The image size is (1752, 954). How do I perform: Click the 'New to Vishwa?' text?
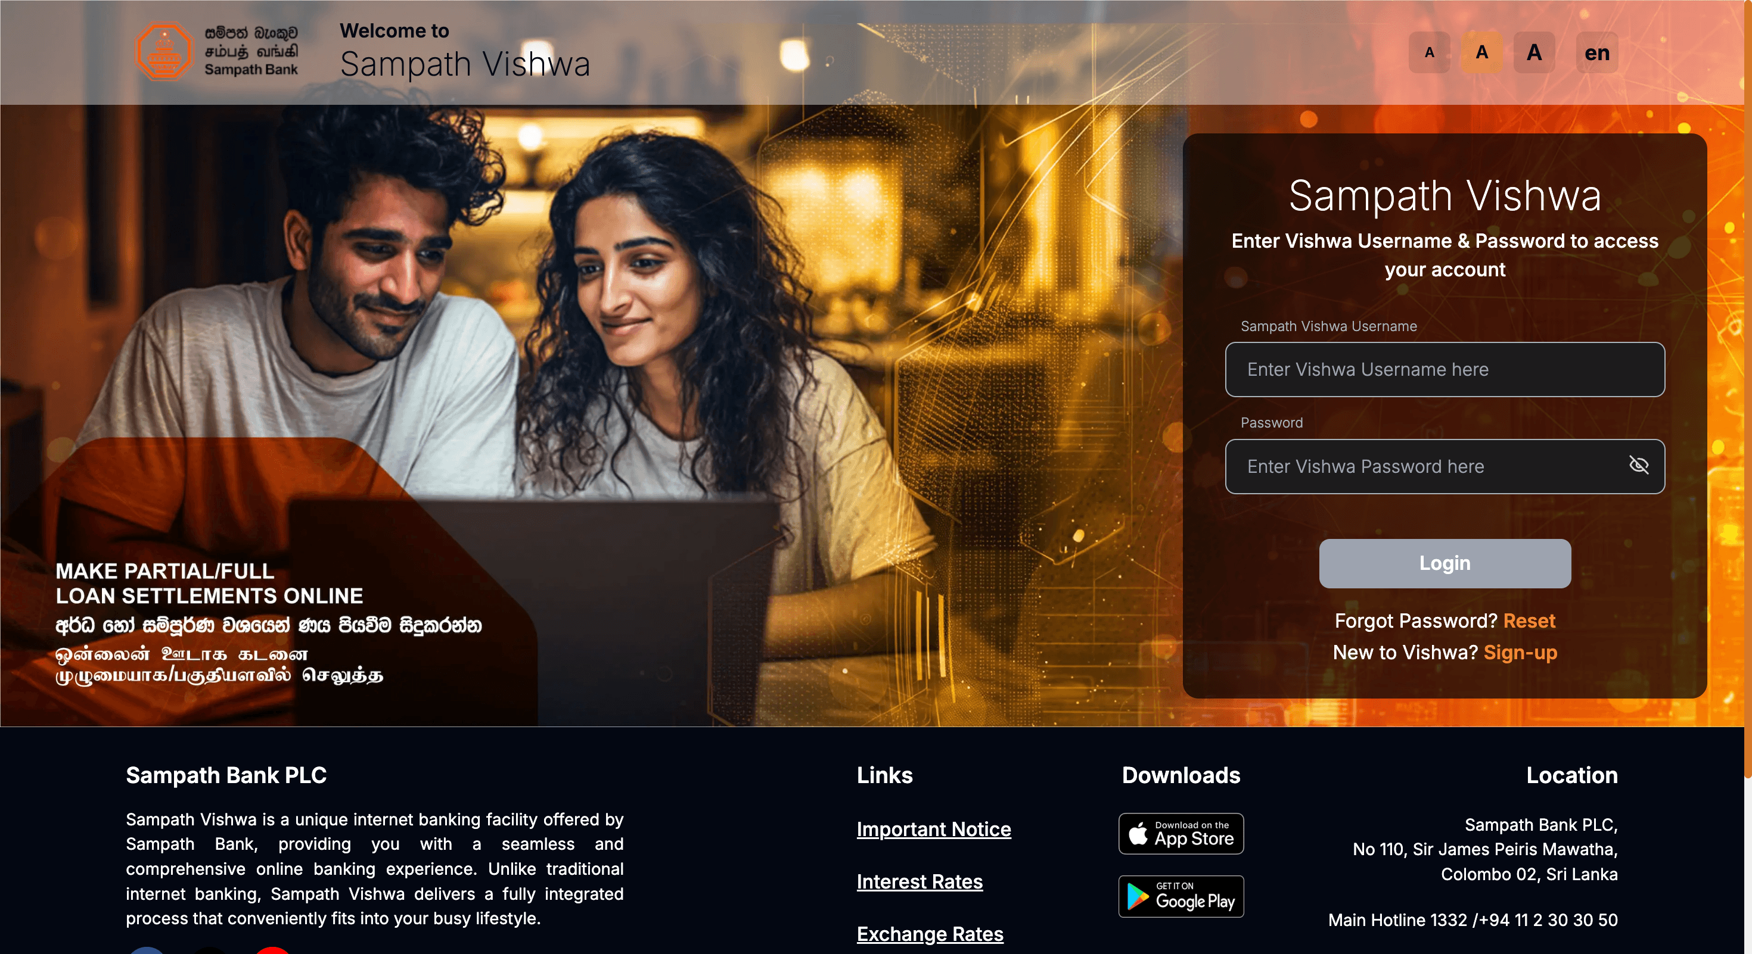(x=1405, y=652)
